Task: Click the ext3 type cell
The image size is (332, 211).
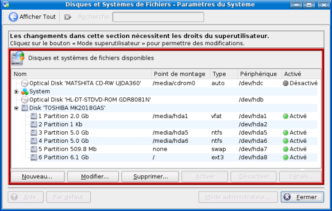Action: 218,157
